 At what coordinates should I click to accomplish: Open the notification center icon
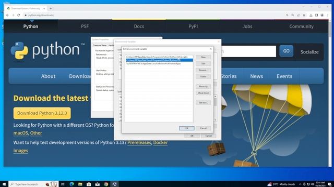coord(329,184)
